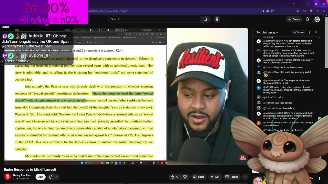The height and width of the screenshot is (184, 328).
Task: Click the Top fans button
Action: pyautogui.click(x=299, y=32)
